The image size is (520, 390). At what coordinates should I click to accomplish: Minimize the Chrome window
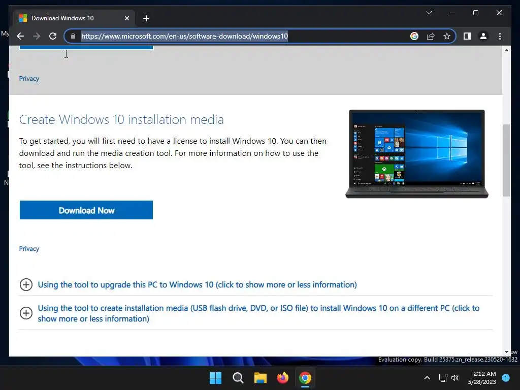click(452, 13)
